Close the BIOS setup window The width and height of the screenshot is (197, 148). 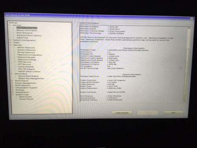pyautogui.click(x=191, y=19)
